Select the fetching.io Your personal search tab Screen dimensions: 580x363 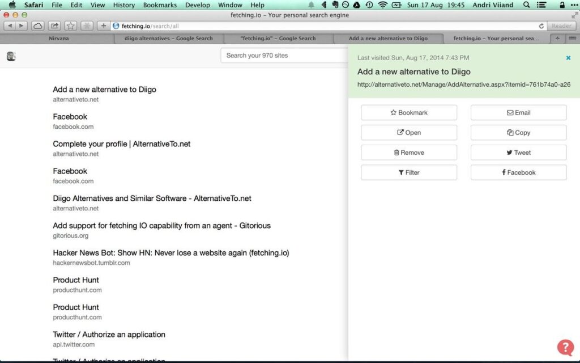coord(496,38)
